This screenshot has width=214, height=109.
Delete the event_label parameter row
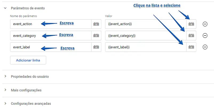205,47
